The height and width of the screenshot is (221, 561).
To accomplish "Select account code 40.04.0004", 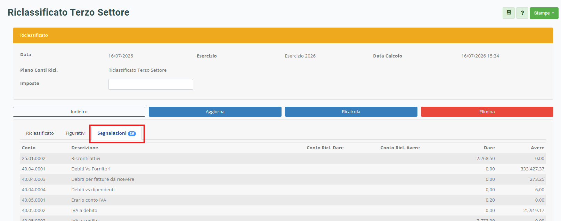I will click(x=34, y=189).
